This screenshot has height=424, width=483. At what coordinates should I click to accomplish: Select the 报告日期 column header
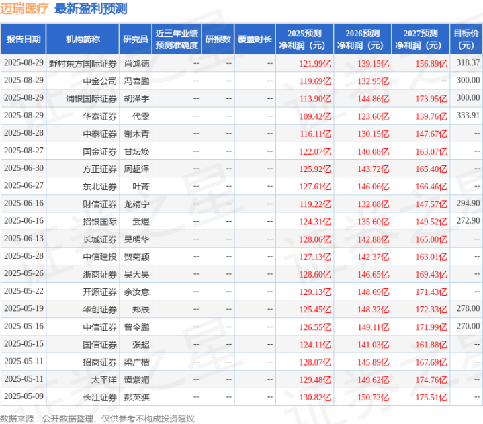pos(24,39)
